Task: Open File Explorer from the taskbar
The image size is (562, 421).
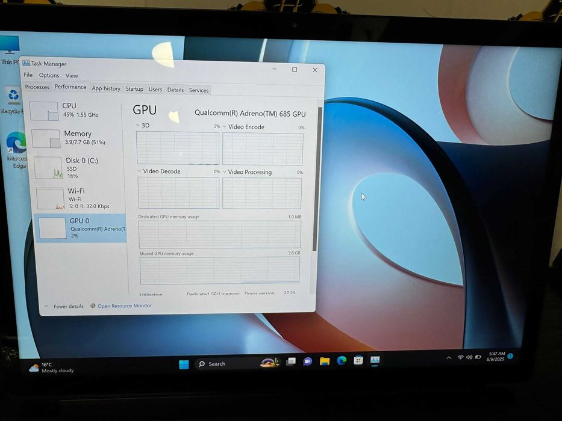Action: tap(325, 361)
